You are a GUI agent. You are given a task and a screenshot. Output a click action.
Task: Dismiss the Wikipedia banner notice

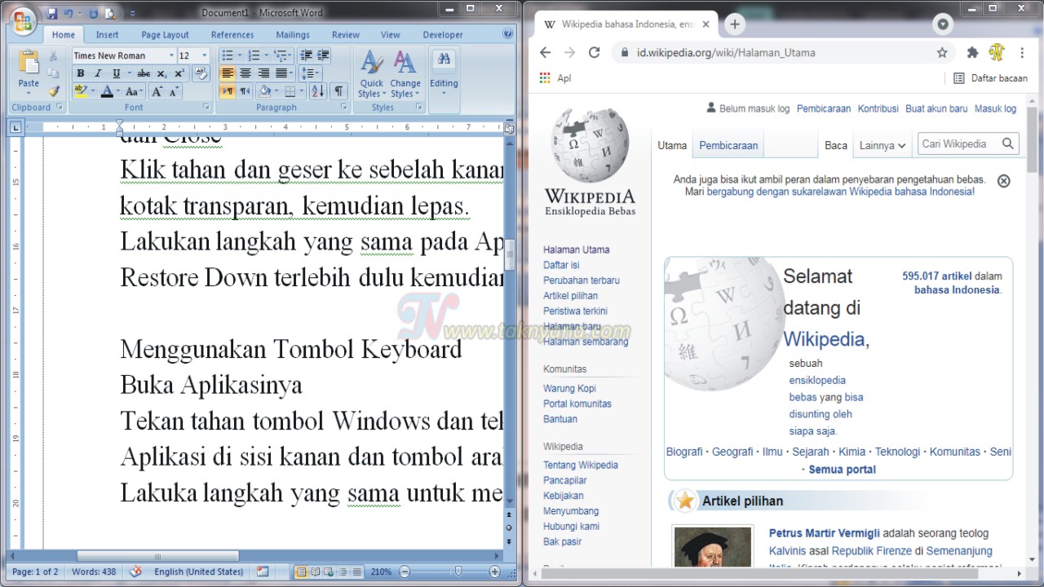[1004, 181]
